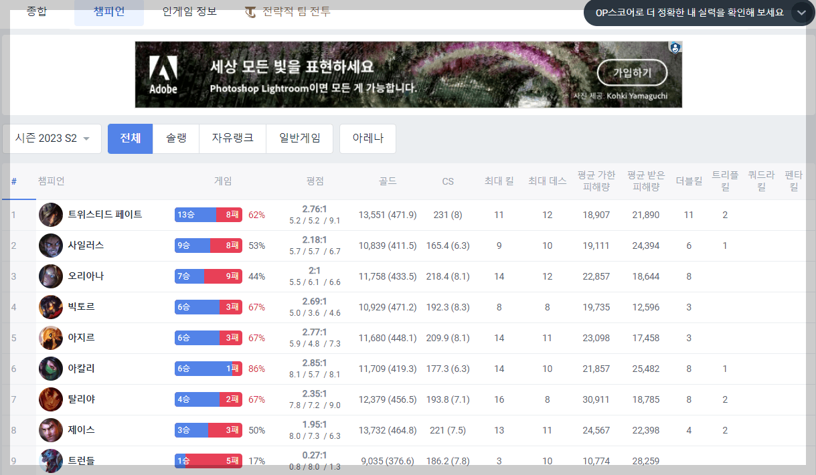Sort the table by 평점 column
816x475 pixels.
315,181
